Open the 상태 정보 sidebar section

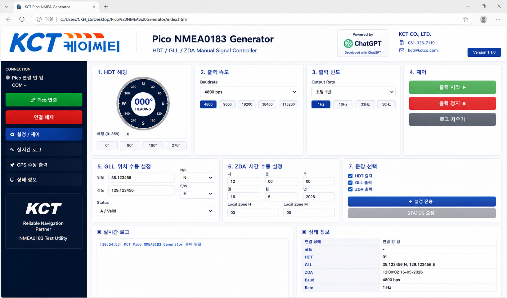tap(44, 180)
